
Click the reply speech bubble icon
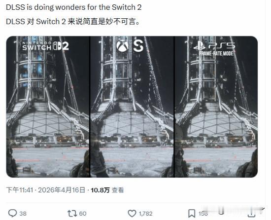pyautogui.click(x=13, y=213)
